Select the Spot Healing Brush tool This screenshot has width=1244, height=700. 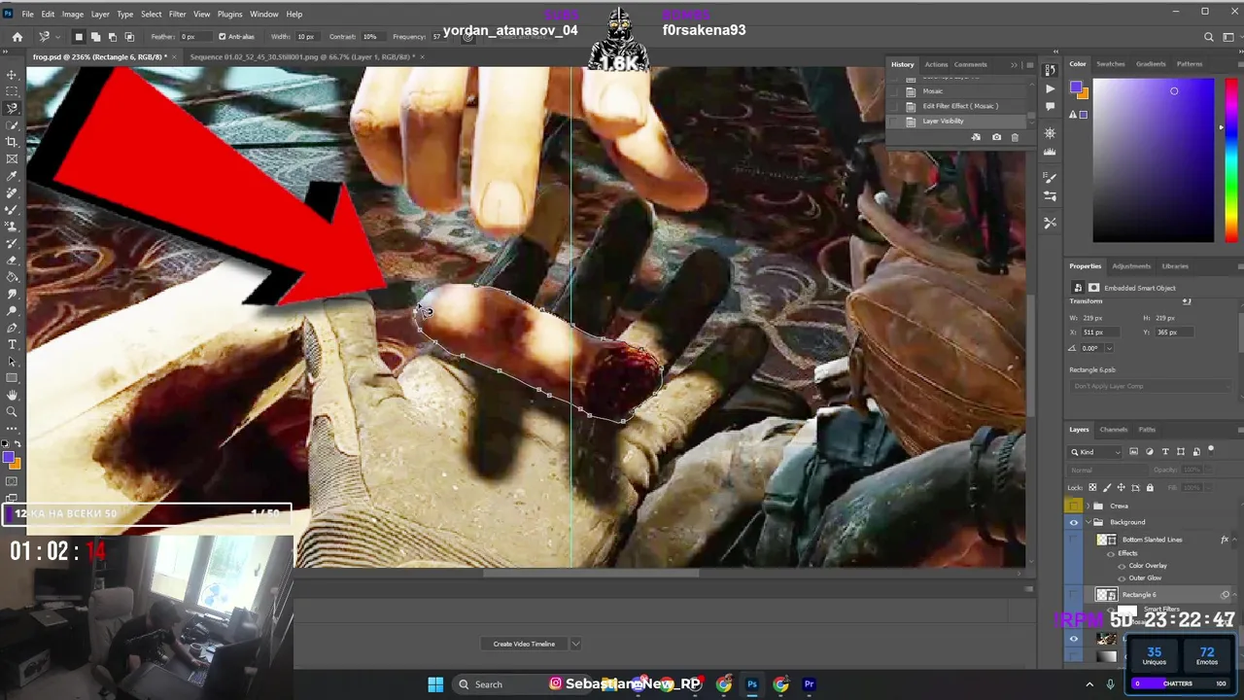12,192
